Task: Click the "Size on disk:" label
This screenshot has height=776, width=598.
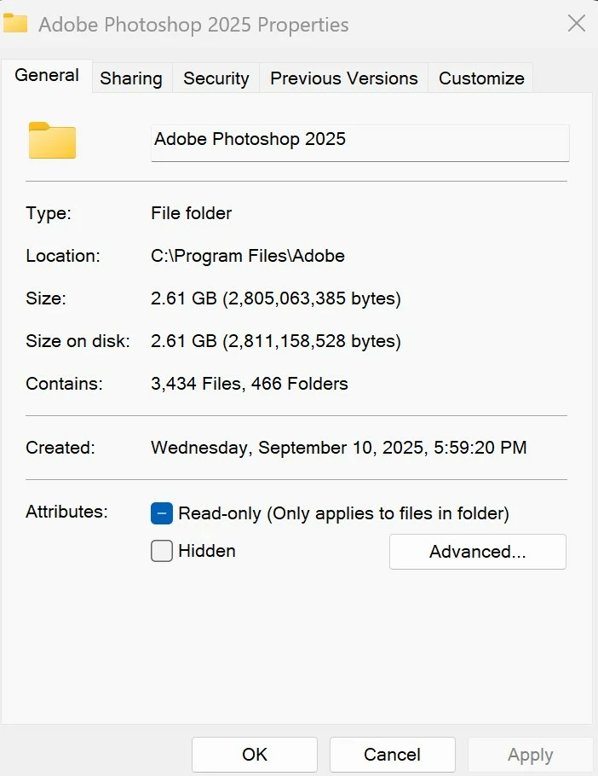Action: [78, 341]
